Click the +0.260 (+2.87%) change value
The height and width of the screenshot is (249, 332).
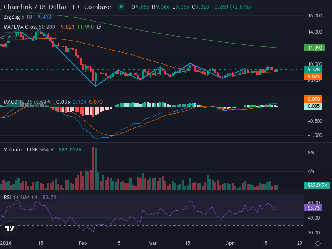click(x=231, y=7)
